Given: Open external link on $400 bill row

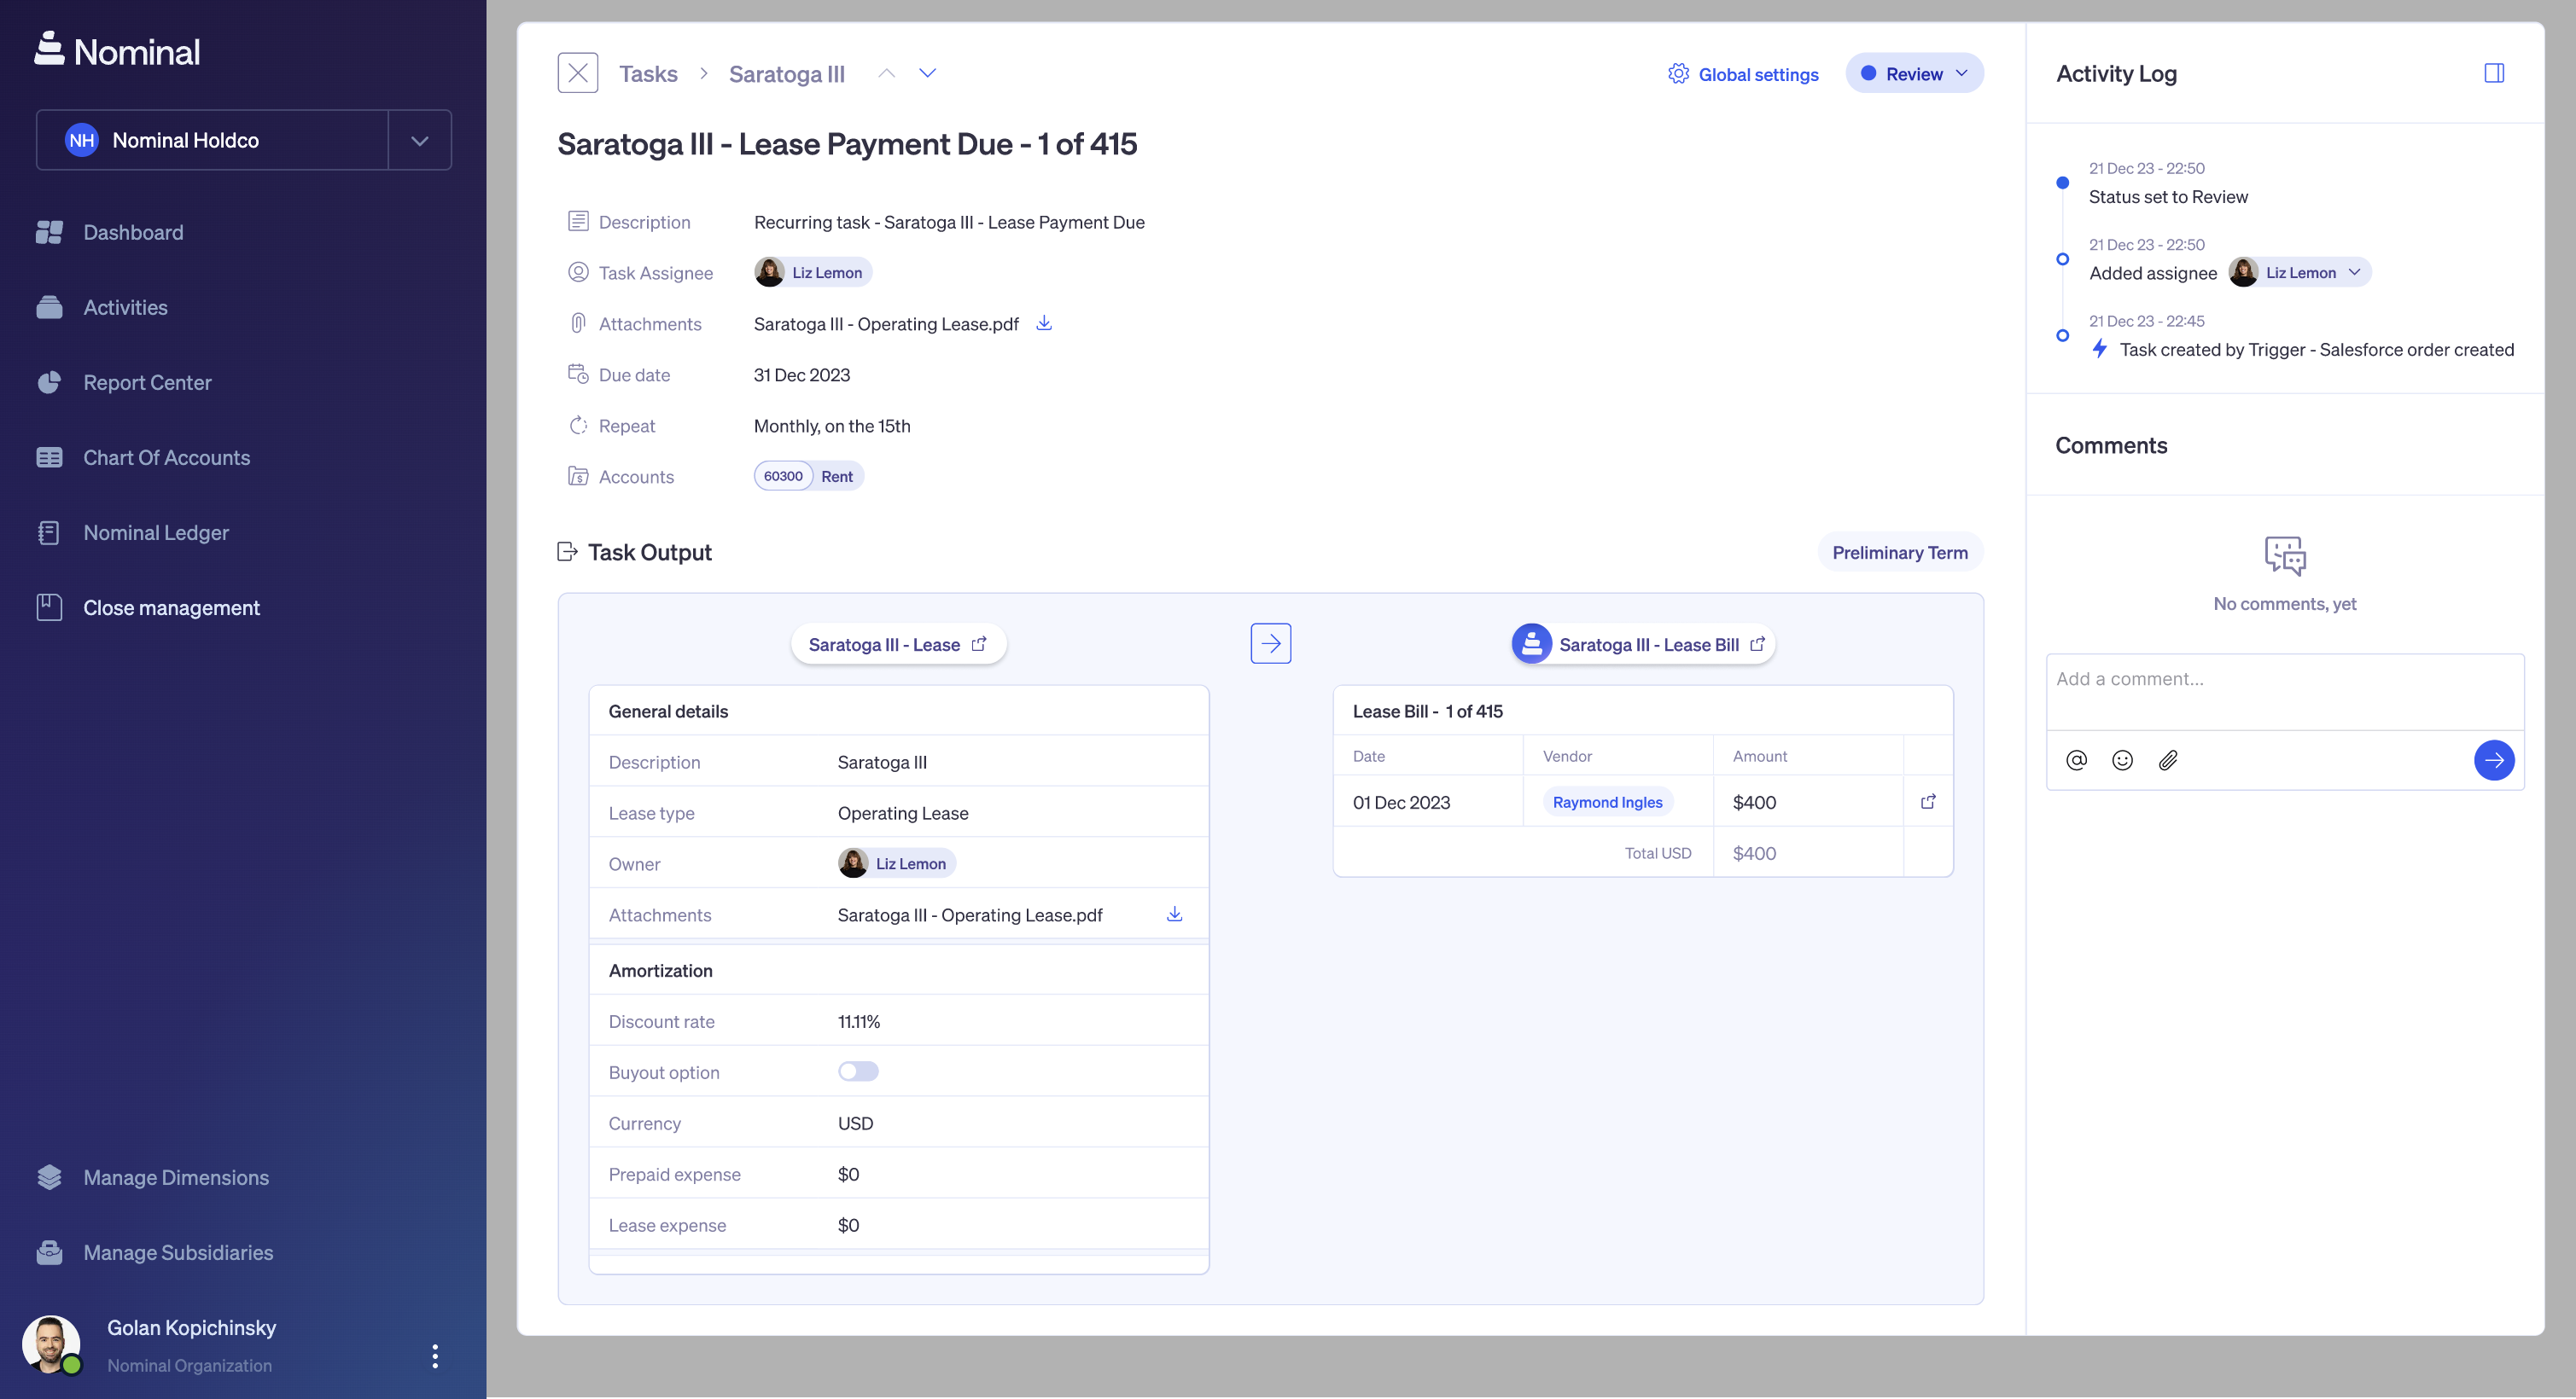Looking at the screenshot, I should pyautogui.click(x=1928, y=801).
